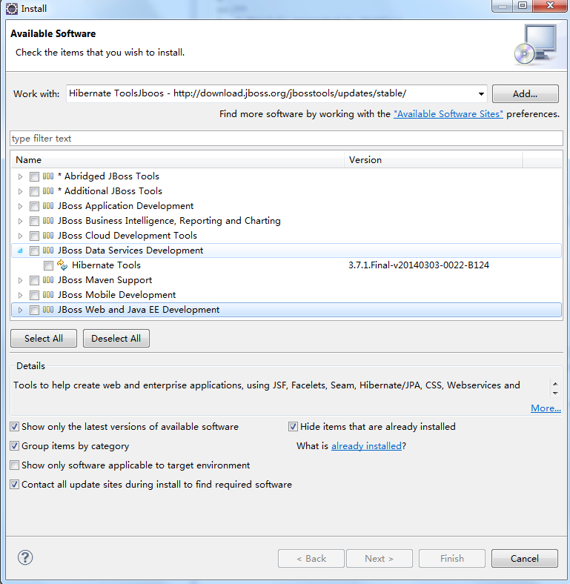
Task: Open the Work with dropdown arrow
Action: coord(481,94)
